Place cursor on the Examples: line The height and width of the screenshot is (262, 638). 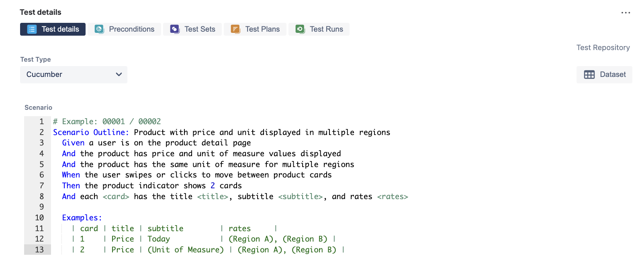tap(82, 218)
